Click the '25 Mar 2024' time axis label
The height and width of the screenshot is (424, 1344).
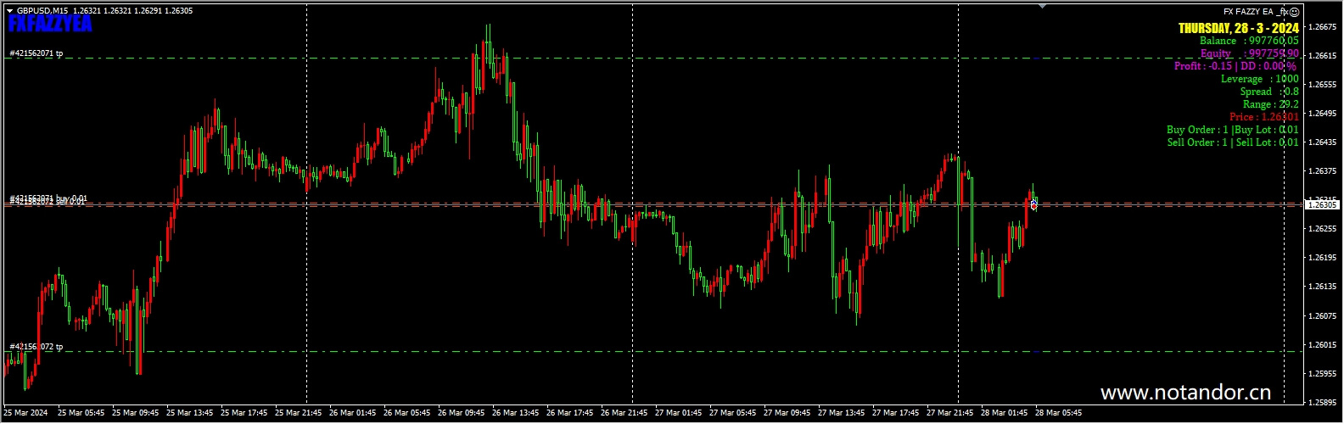click(x=25, y=413)
